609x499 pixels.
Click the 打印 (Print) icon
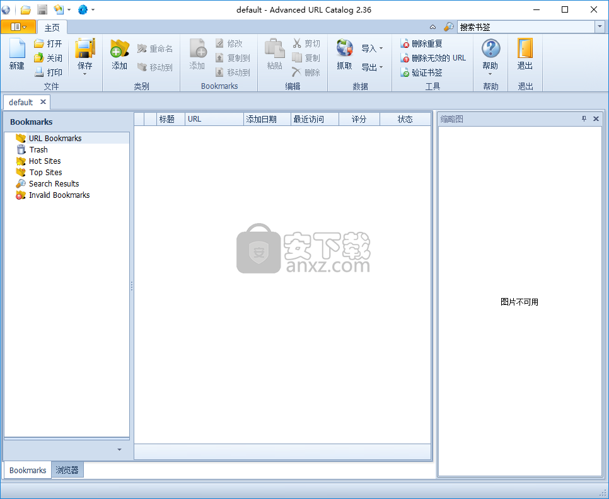[x=49, y=72]
